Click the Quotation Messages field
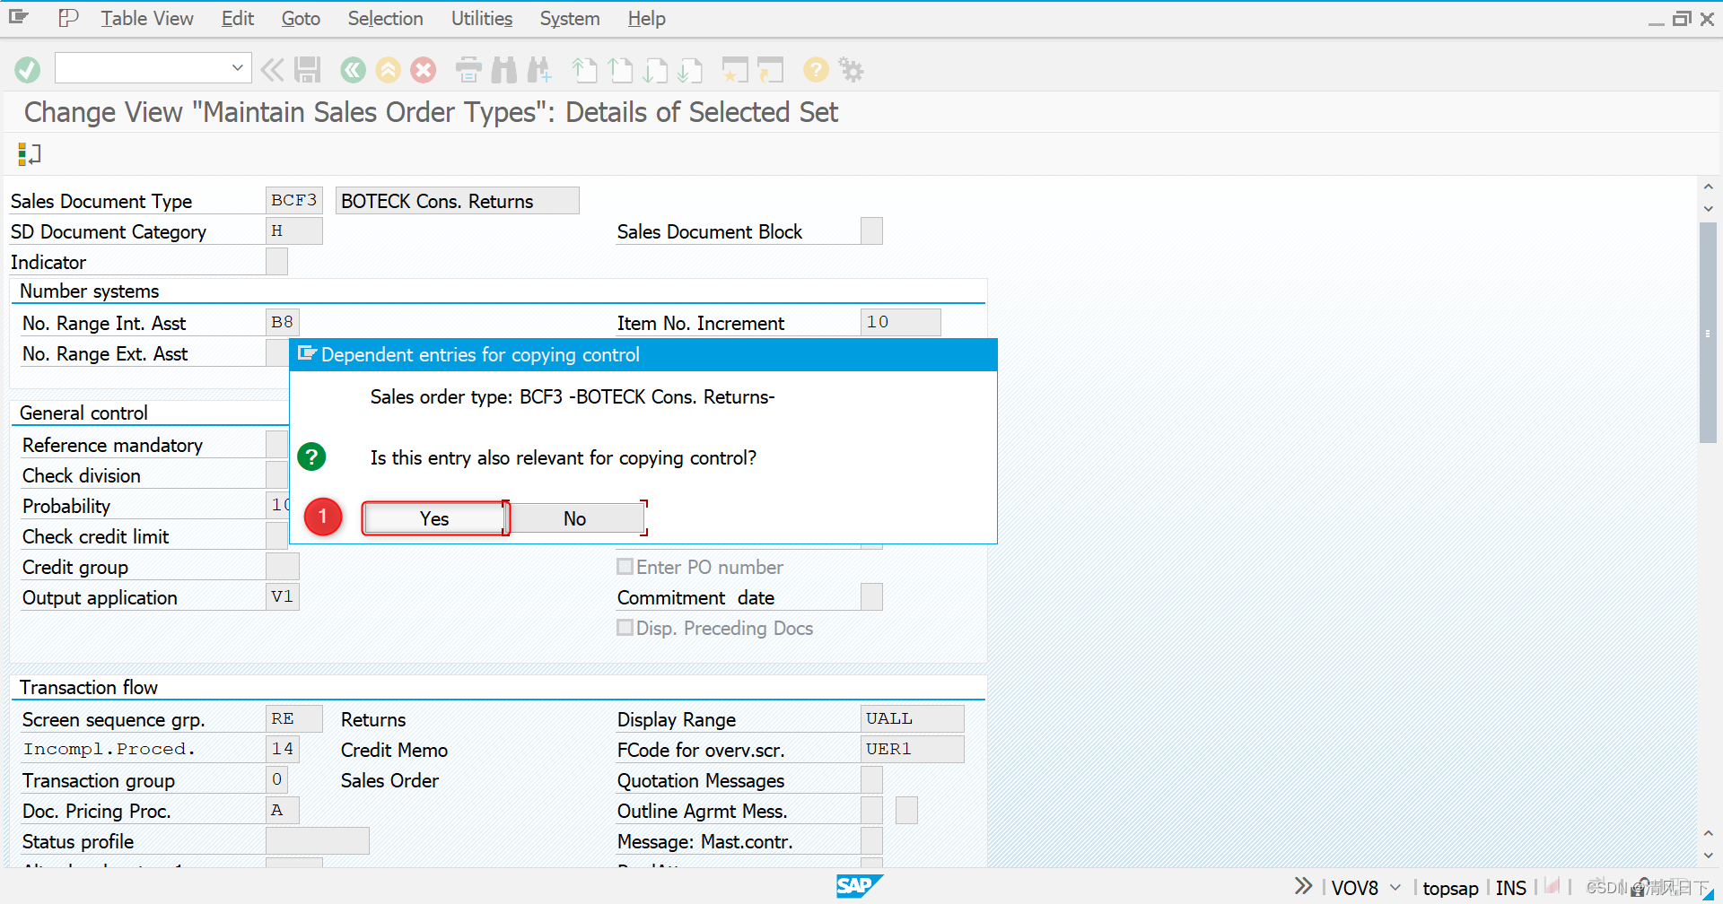 pos(871,780)
